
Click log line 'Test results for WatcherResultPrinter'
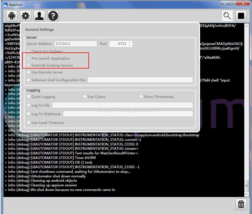pyautogui.click(x=72, y=153)
